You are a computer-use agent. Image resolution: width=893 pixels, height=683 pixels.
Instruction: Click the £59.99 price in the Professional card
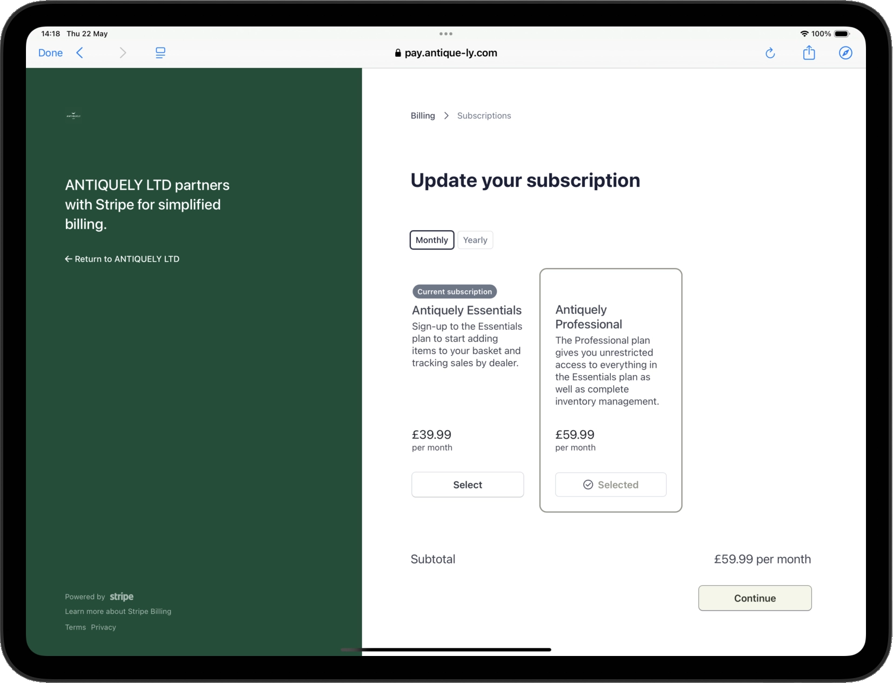point(575,434)
